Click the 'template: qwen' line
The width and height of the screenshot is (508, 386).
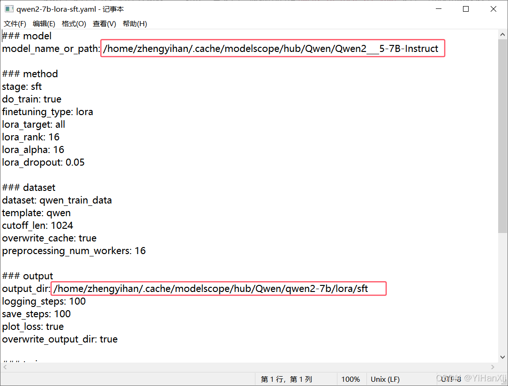click(x=36, y=213)
